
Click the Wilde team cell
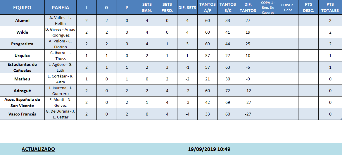pos(22,32)
